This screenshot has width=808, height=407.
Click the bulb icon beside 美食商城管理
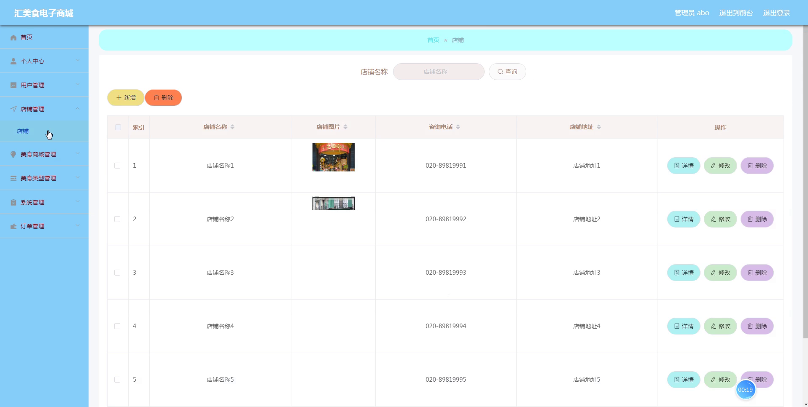coord(13,154)
